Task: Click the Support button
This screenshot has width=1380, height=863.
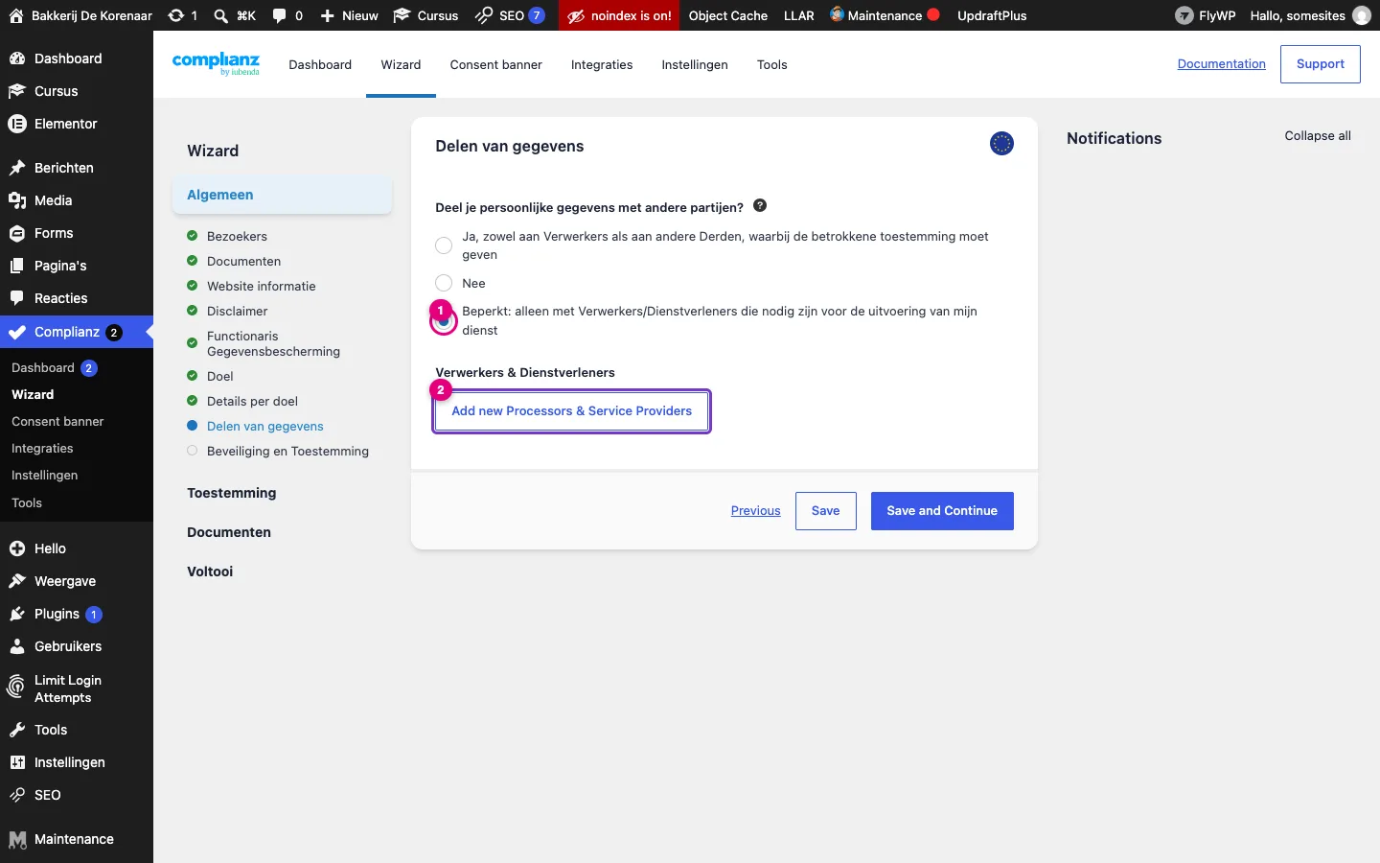Action: (1321, 64)
